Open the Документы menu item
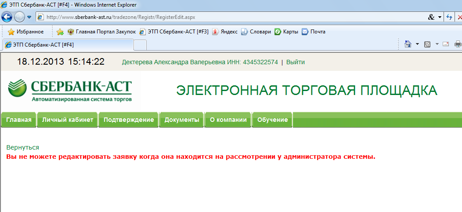The image size is (462, 212). coord(182,120)
